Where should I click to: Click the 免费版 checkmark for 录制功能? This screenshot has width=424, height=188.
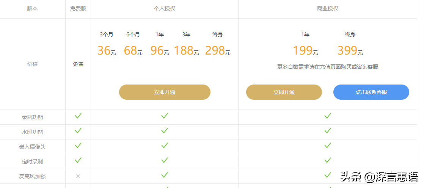(x=78, y=116)
